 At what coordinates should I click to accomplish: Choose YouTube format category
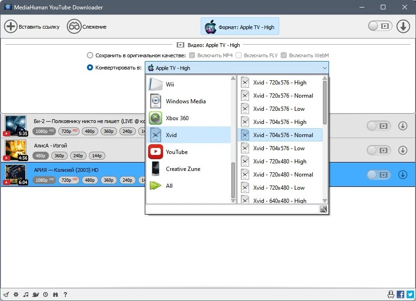tap(189, 152)
